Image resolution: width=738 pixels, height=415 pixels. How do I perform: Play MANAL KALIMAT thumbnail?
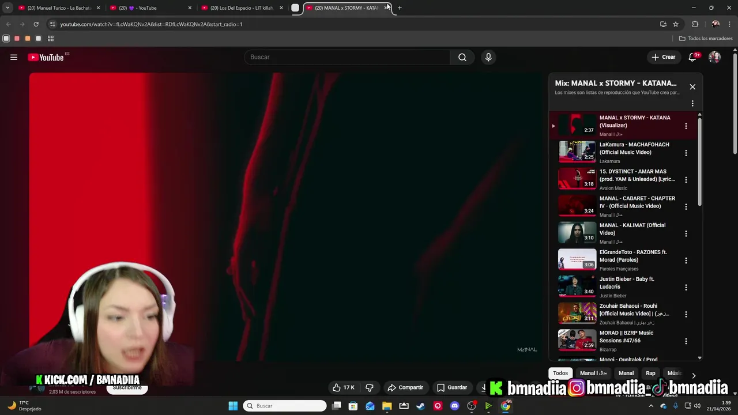[x=577, y=233]
